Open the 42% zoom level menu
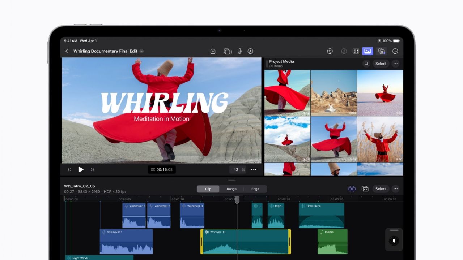Image resolution: width=463 pixels, height=260 pixels. tap(238, 170)
